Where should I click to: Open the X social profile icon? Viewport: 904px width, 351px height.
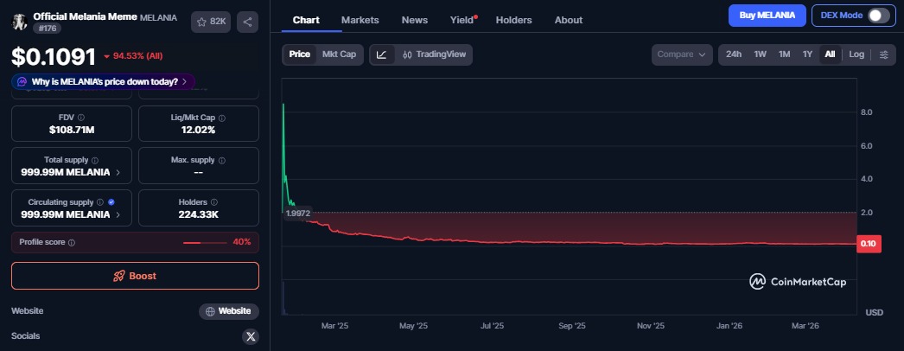point(251,336)
